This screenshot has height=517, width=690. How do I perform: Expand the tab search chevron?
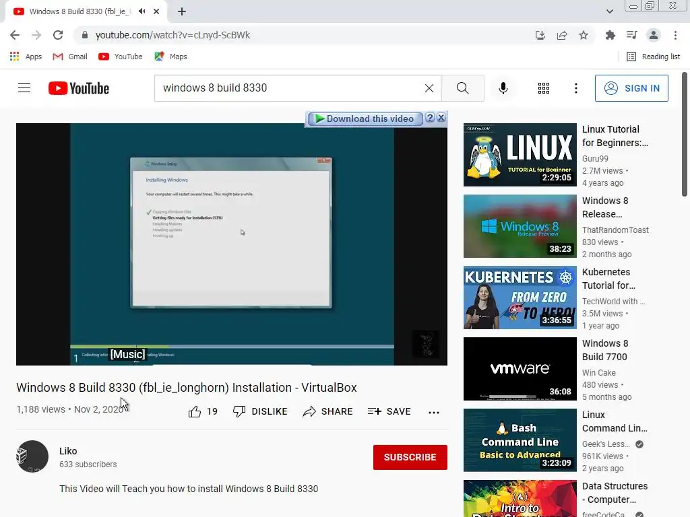point(609,11)
